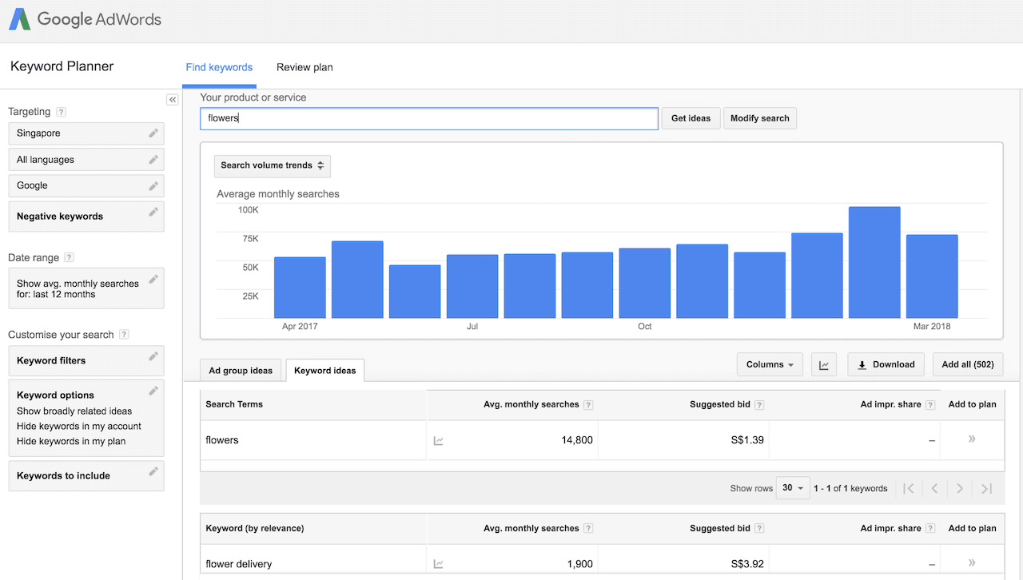Image resolution: width=1023 pixels, height=580 pixels.
Task: Open Date range help question mark
Action: [70, 257]
